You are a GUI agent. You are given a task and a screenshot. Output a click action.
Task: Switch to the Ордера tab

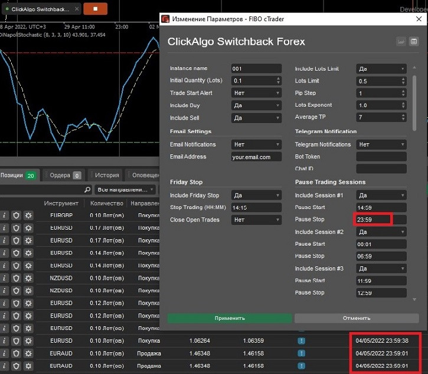(x=63, y=175)
